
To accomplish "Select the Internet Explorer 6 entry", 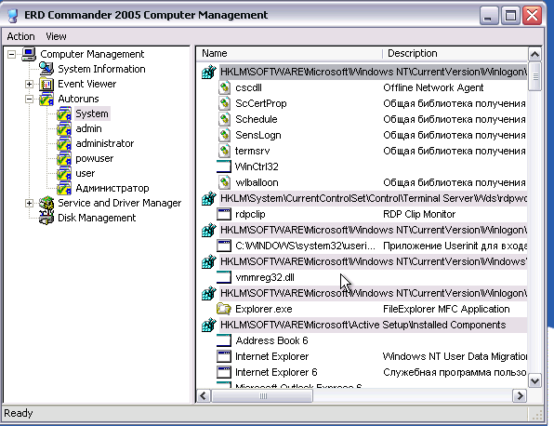I will tap(276, 372).
